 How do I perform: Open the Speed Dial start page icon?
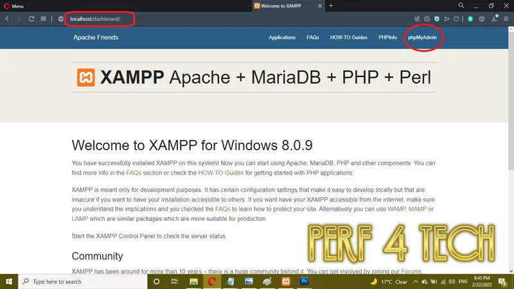tap(43, 19)
